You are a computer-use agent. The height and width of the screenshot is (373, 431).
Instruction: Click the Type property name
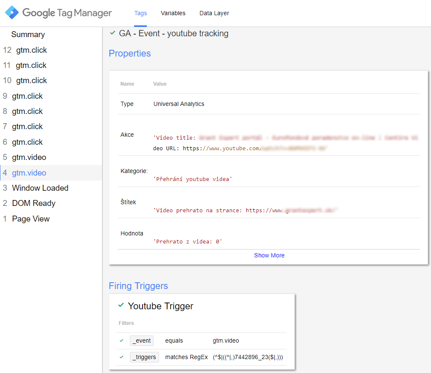[127, 104]
